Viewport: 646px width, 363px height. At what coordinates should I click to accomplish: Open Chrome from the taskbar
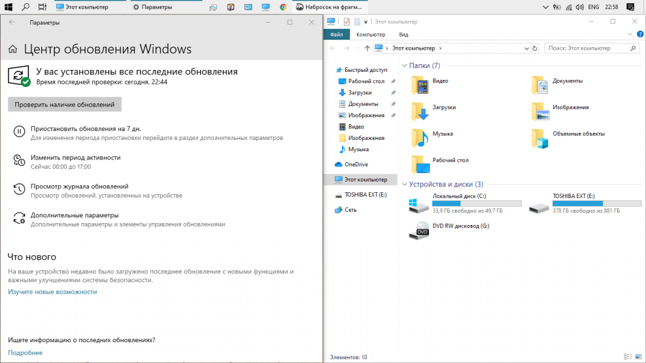283,7
